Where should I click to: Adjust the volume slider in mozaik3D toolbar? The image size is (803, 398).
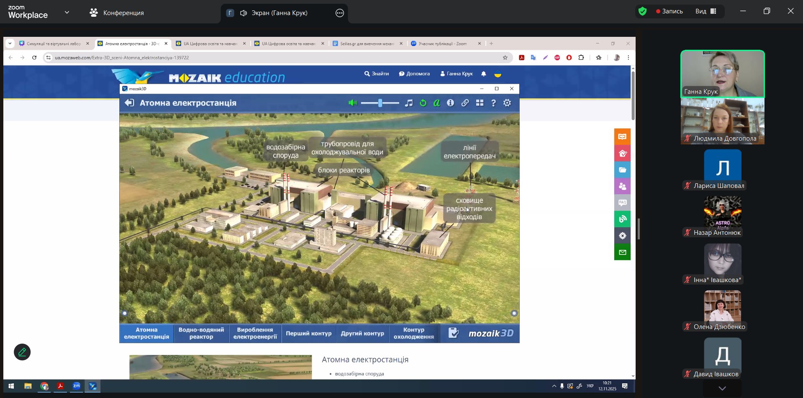pyautogui.click(x=380, y=103)
